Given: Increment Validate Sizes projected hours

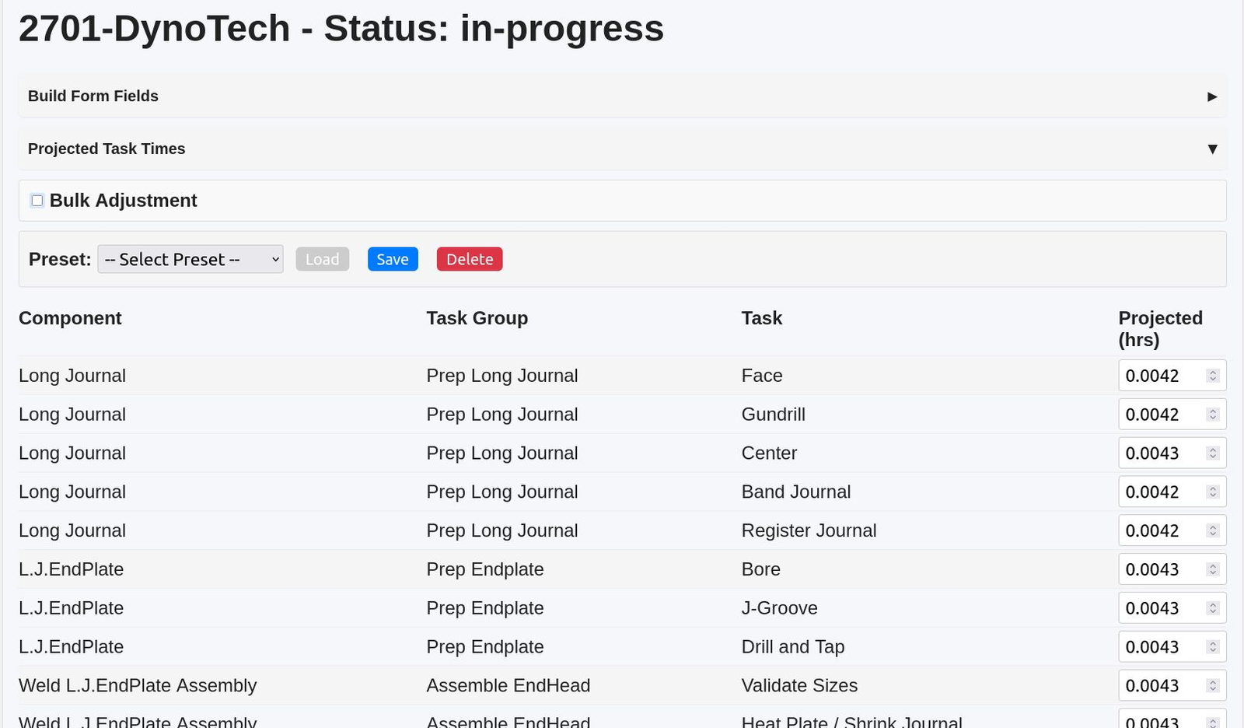Looking at the screenshot, I should [1213, 681].
